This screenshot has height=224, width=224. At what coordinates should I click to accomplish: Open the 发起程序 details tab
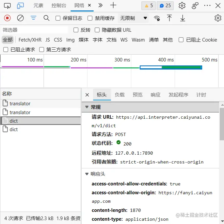pyautogui.click(x=178, y=95)
